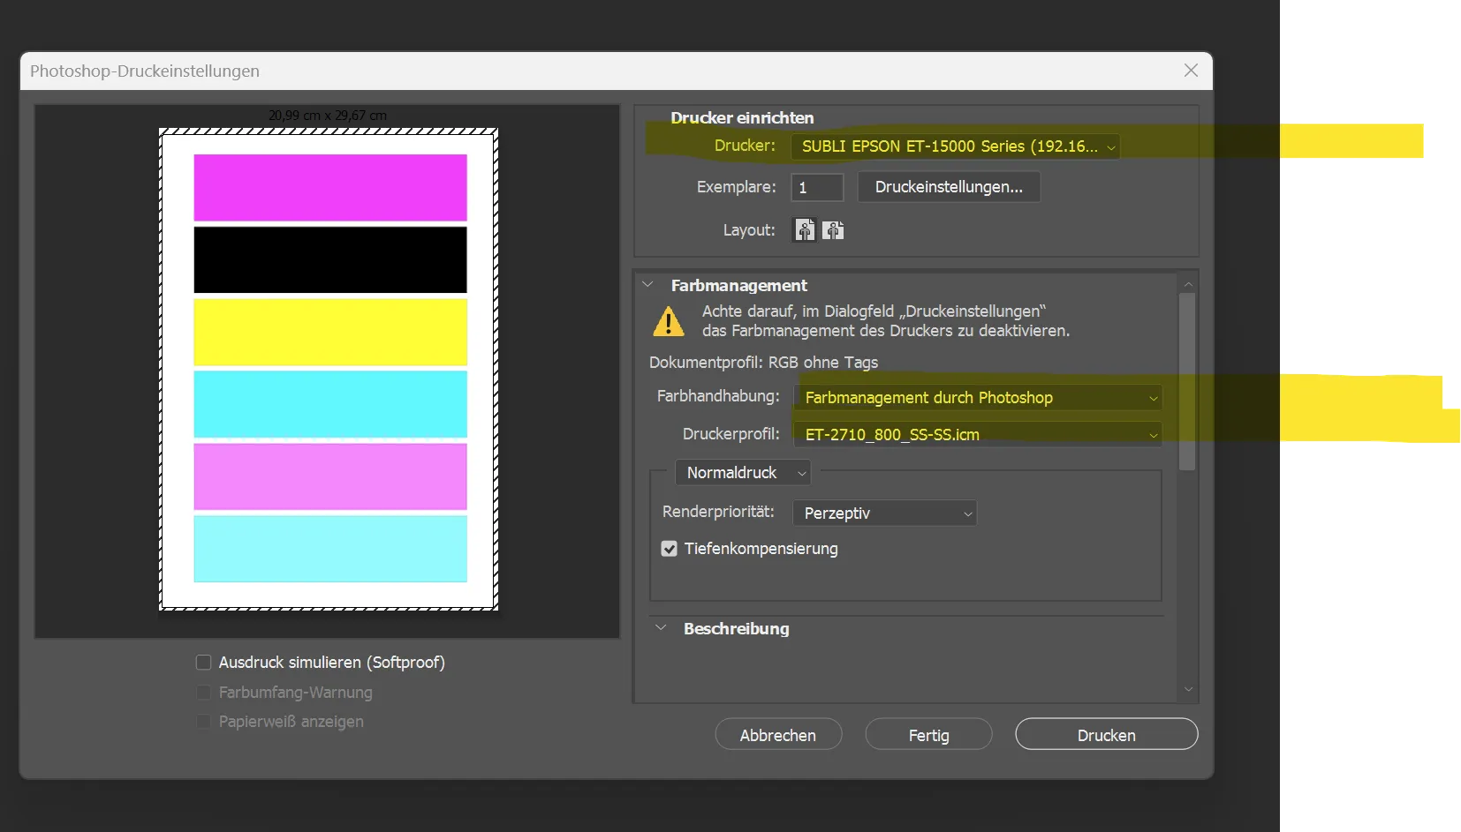Open the Druckerprofil dropdown
Image resolution: width=1461 pixels, height=832 pixels.
pos(978,434)
